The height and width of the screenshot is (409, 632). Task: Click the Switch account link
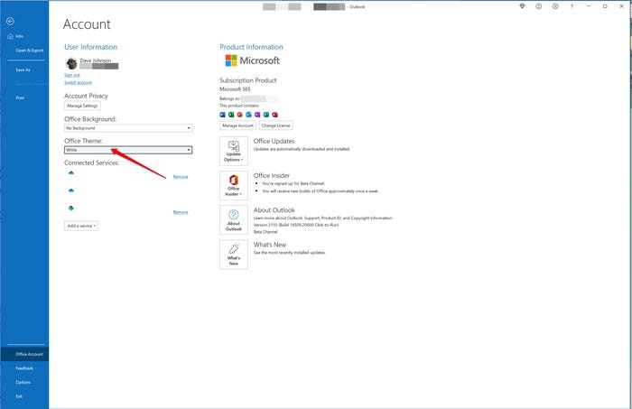[x=77, y=82]
